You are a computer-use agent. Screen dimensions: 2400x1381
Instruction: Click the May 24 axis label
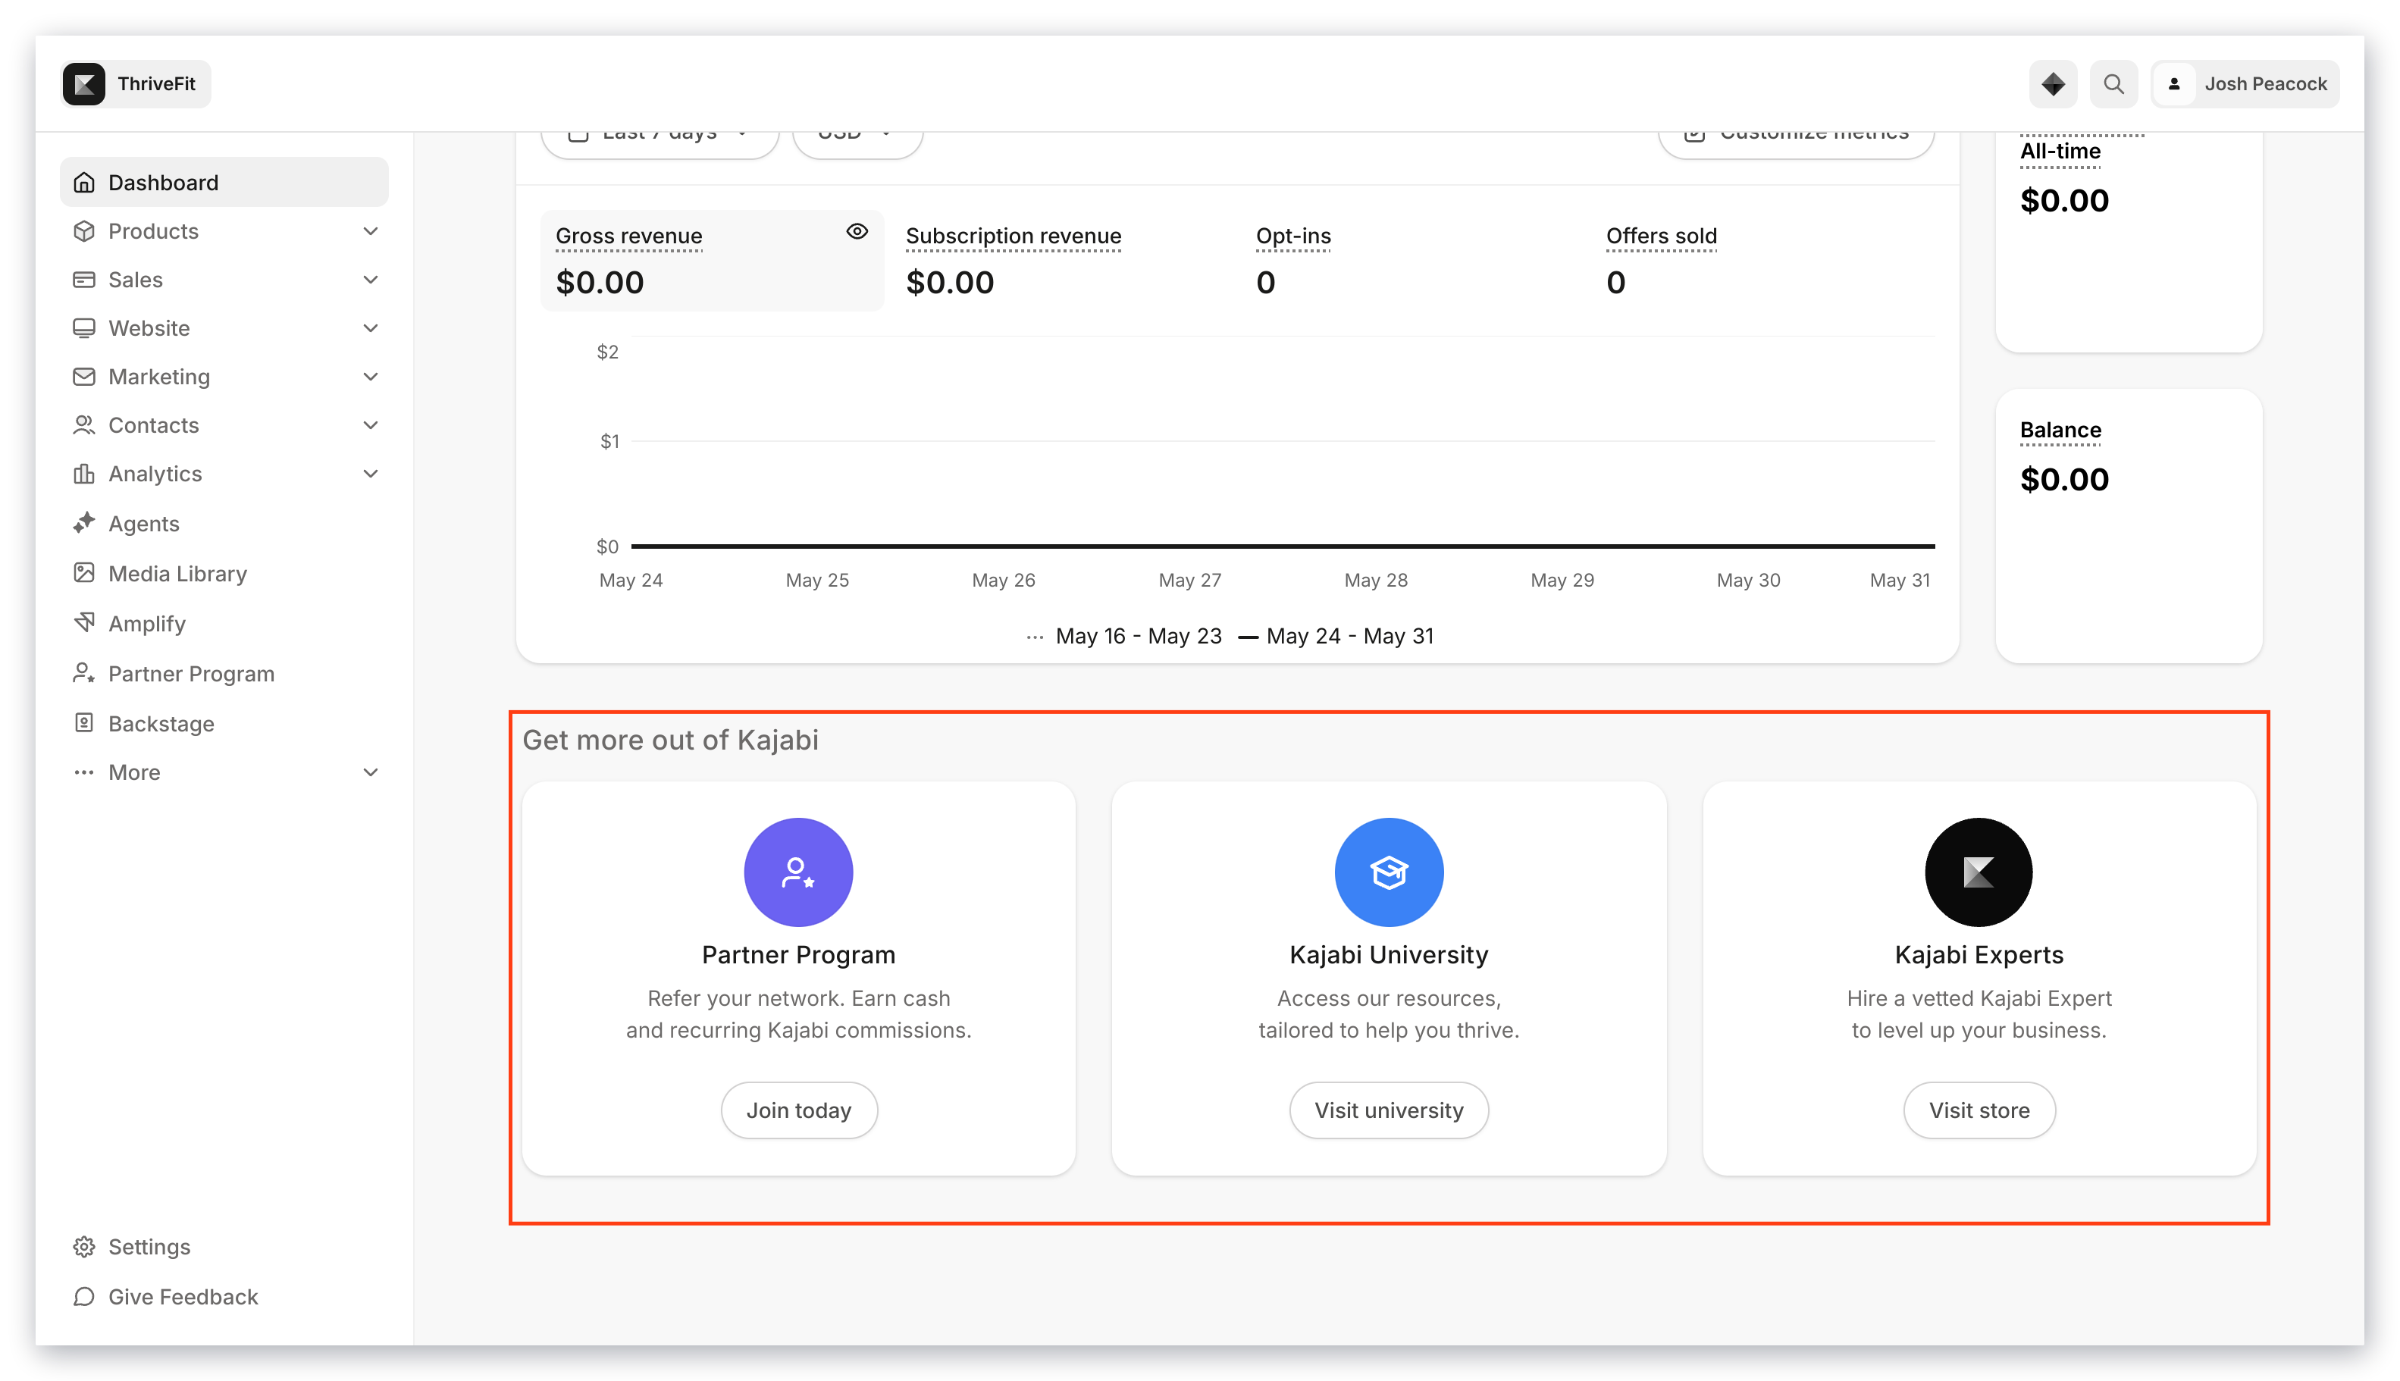coord(631,581)
